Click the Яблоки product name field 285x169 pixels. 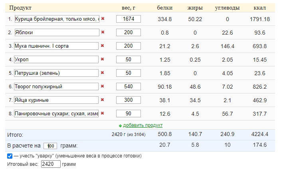(x=56, y=33)
